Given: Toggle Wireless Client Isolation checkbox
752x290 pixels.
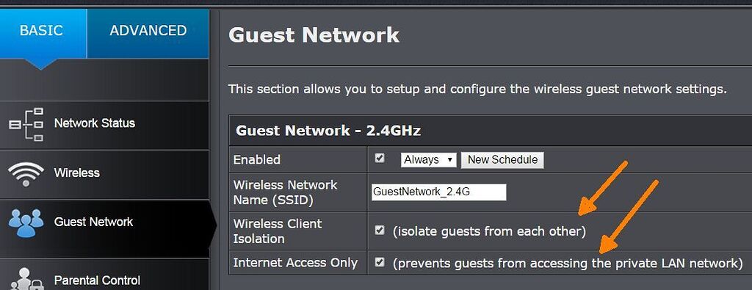Looking at the screenshot, I should (x=380, y=231).
